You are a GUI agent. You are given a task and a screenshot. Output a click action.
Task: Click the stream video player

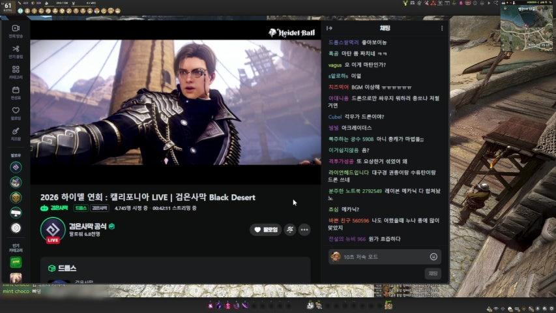(x=175, y=102)
